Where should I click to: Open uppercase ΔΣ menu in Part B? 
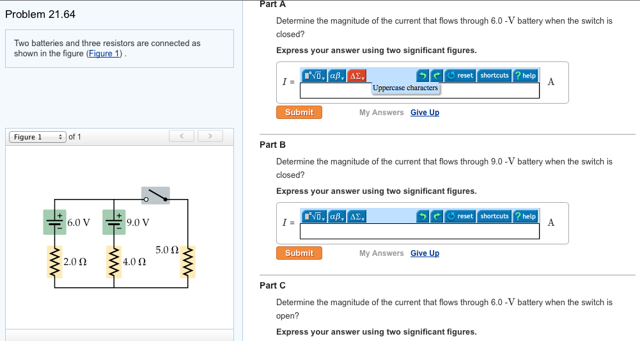(x=356, y=216)
